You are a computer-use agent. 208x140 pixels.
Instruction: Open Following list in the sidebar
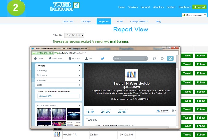59,71
